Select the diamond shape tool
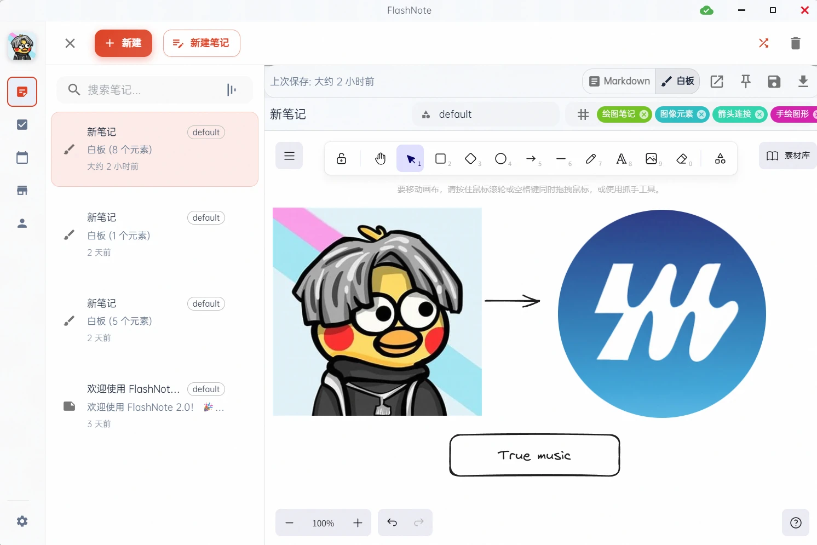Viewport: 817px width, 545px height. click(x=471, y=159)
